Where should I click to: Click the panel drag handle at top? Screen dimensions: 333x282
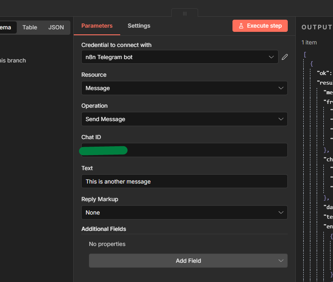click(185, 13)
